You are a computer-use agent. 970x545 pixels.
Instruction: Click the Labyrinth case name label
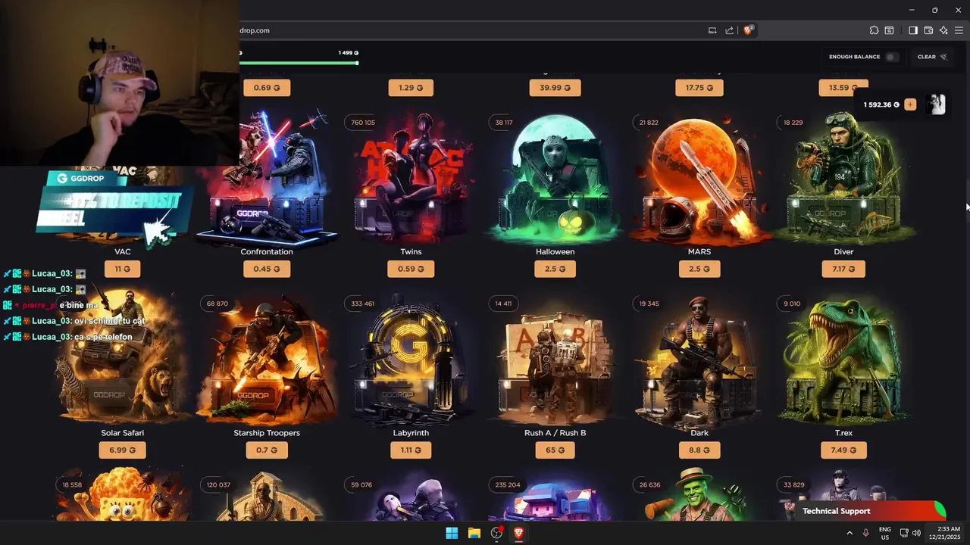(x=411, y=433)
